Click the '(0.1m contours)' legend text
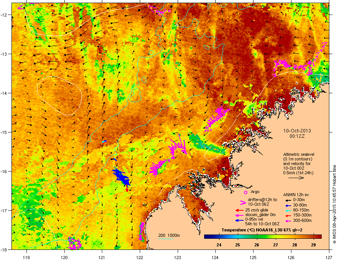 tap(298, 159)
